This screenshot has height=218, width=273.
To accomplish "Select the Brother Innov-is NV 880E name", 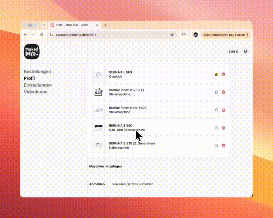I will tap(128, 108).
